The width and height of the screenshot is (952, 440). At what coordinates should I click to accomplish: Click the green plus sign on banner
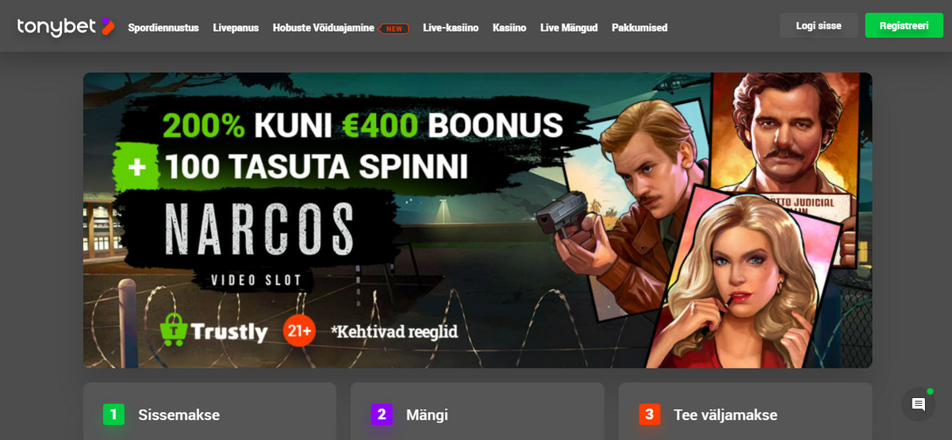[135, 165]
